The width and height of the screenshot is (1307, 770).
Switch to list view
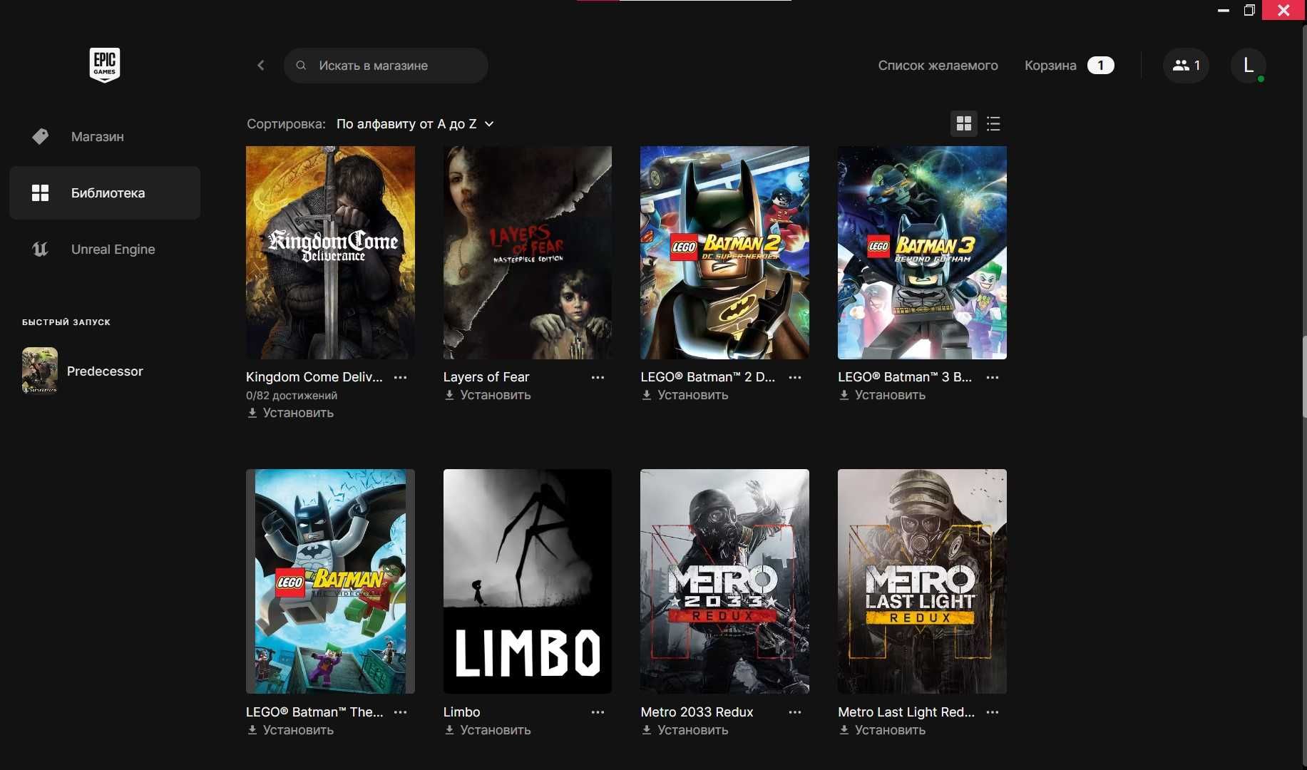[x=993, y=124]
